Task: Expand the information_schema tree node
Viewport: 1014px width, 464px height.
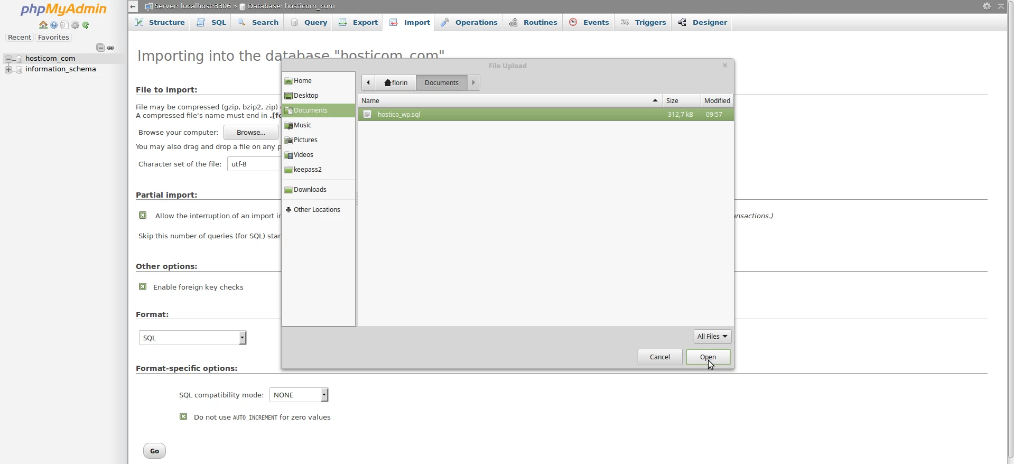Action: click(8, 69)
